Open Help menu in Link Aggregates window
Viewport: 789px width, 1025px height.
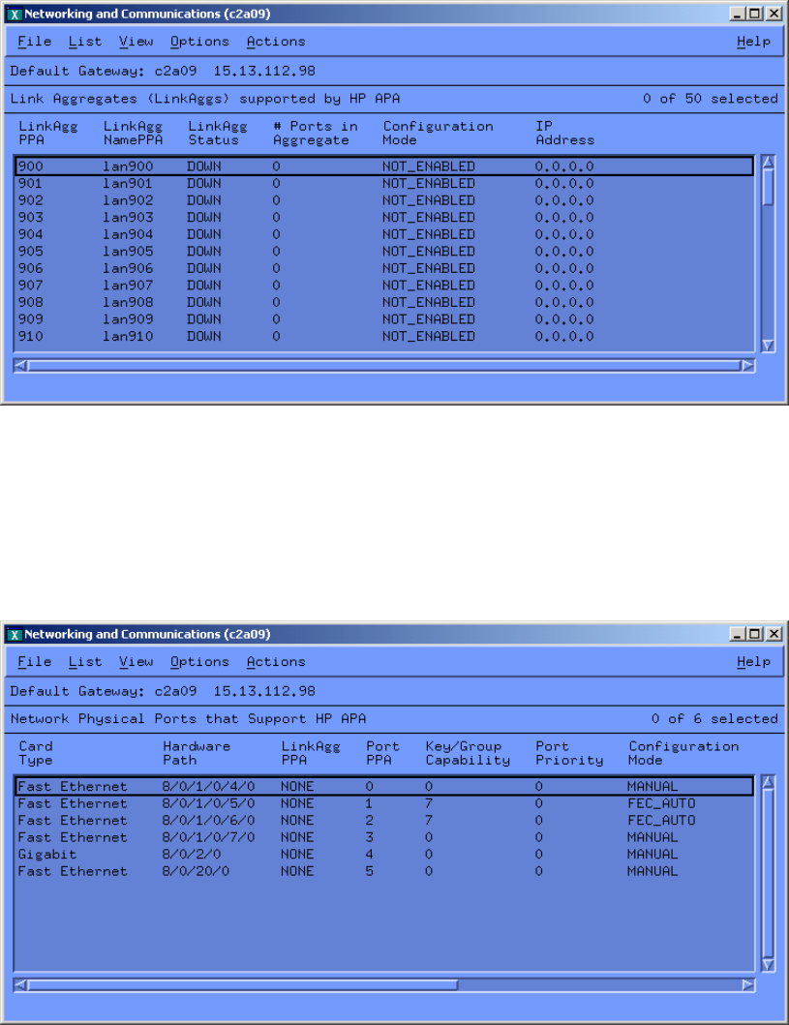tap(754, 42)
